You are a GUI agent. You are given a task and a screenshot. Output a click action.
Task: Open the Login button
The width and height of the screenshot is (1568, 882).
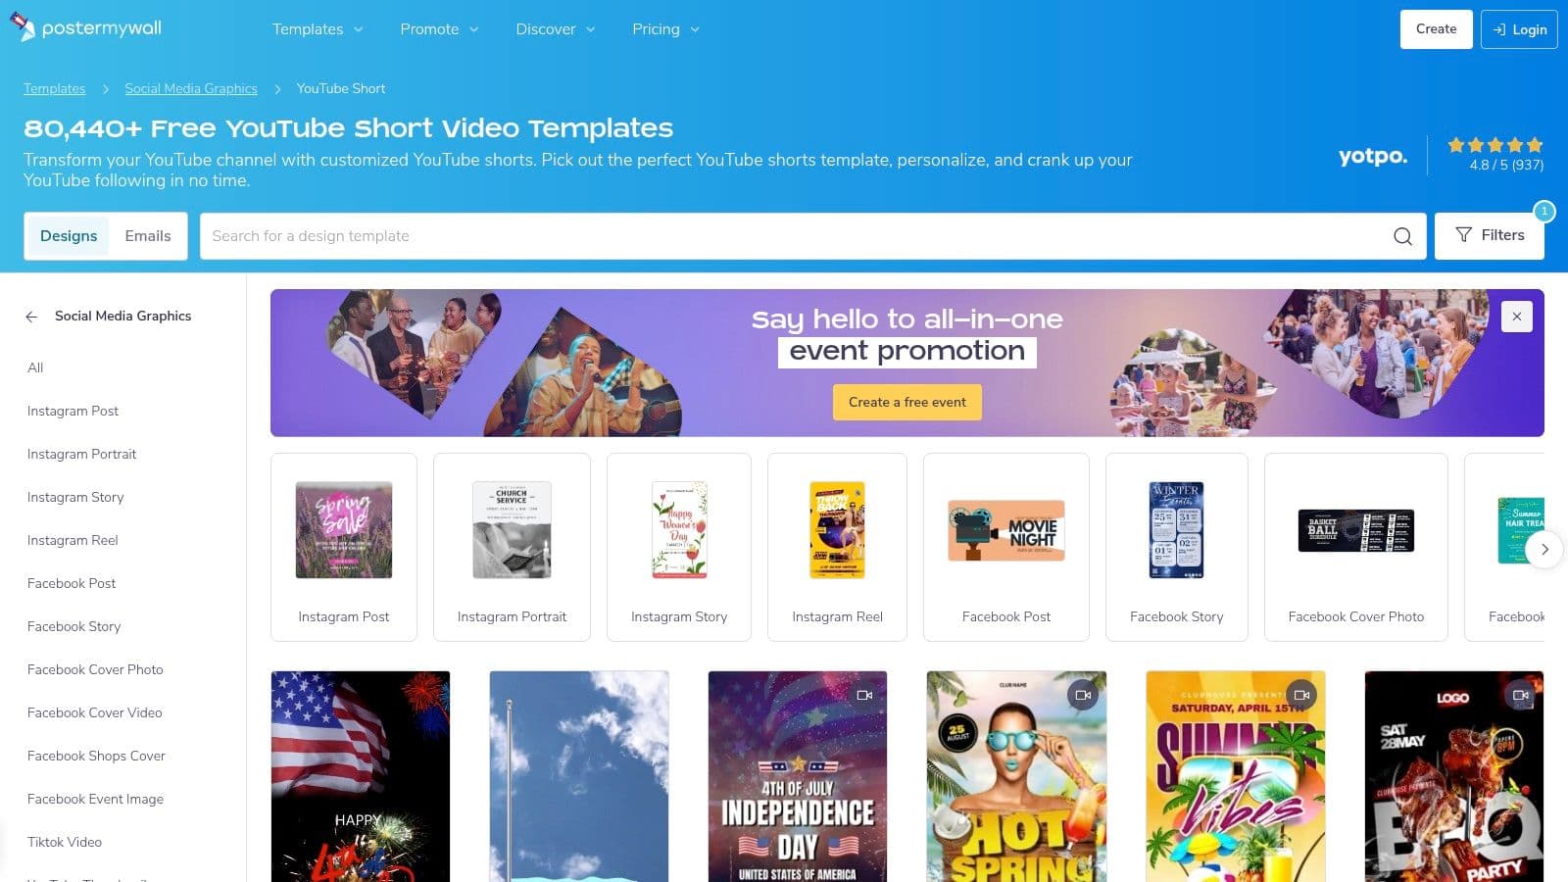tap(1519, 29)
